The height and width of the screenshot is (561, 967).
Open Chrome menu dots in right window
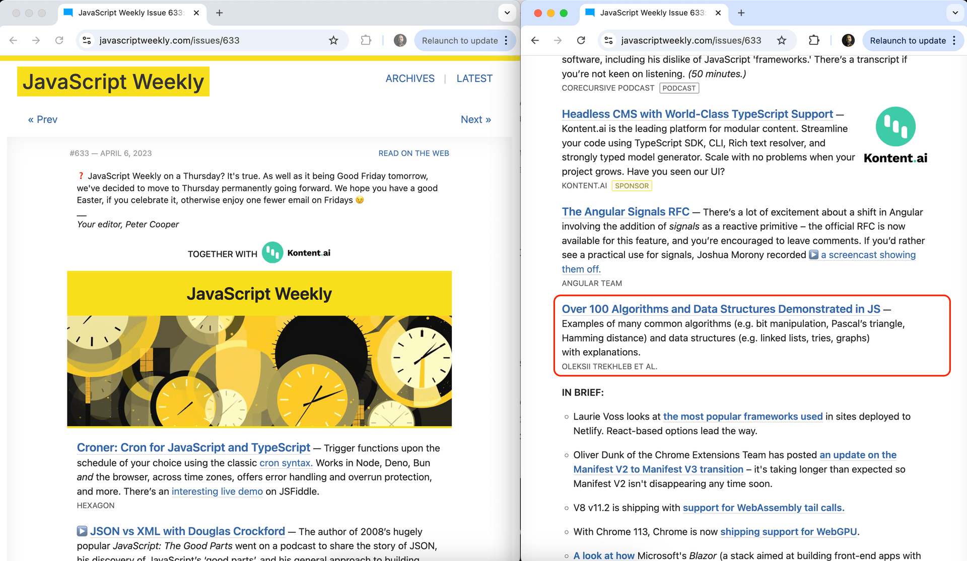point(954,40)
